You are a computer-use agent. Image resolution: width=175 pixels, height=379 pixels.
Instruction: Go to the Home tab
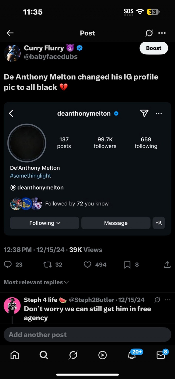14,355
